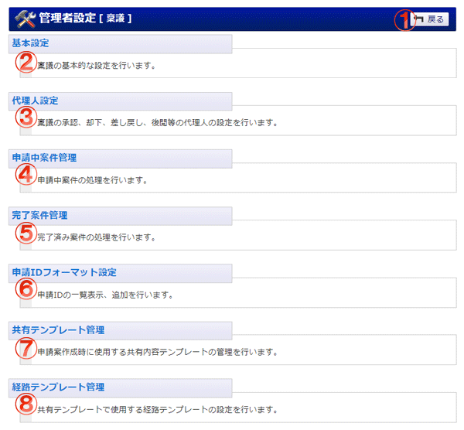The width and height of the screenshot is (464, 430).
Task: Click the 管理者設定 page title
Action: (x=67, y=18)
